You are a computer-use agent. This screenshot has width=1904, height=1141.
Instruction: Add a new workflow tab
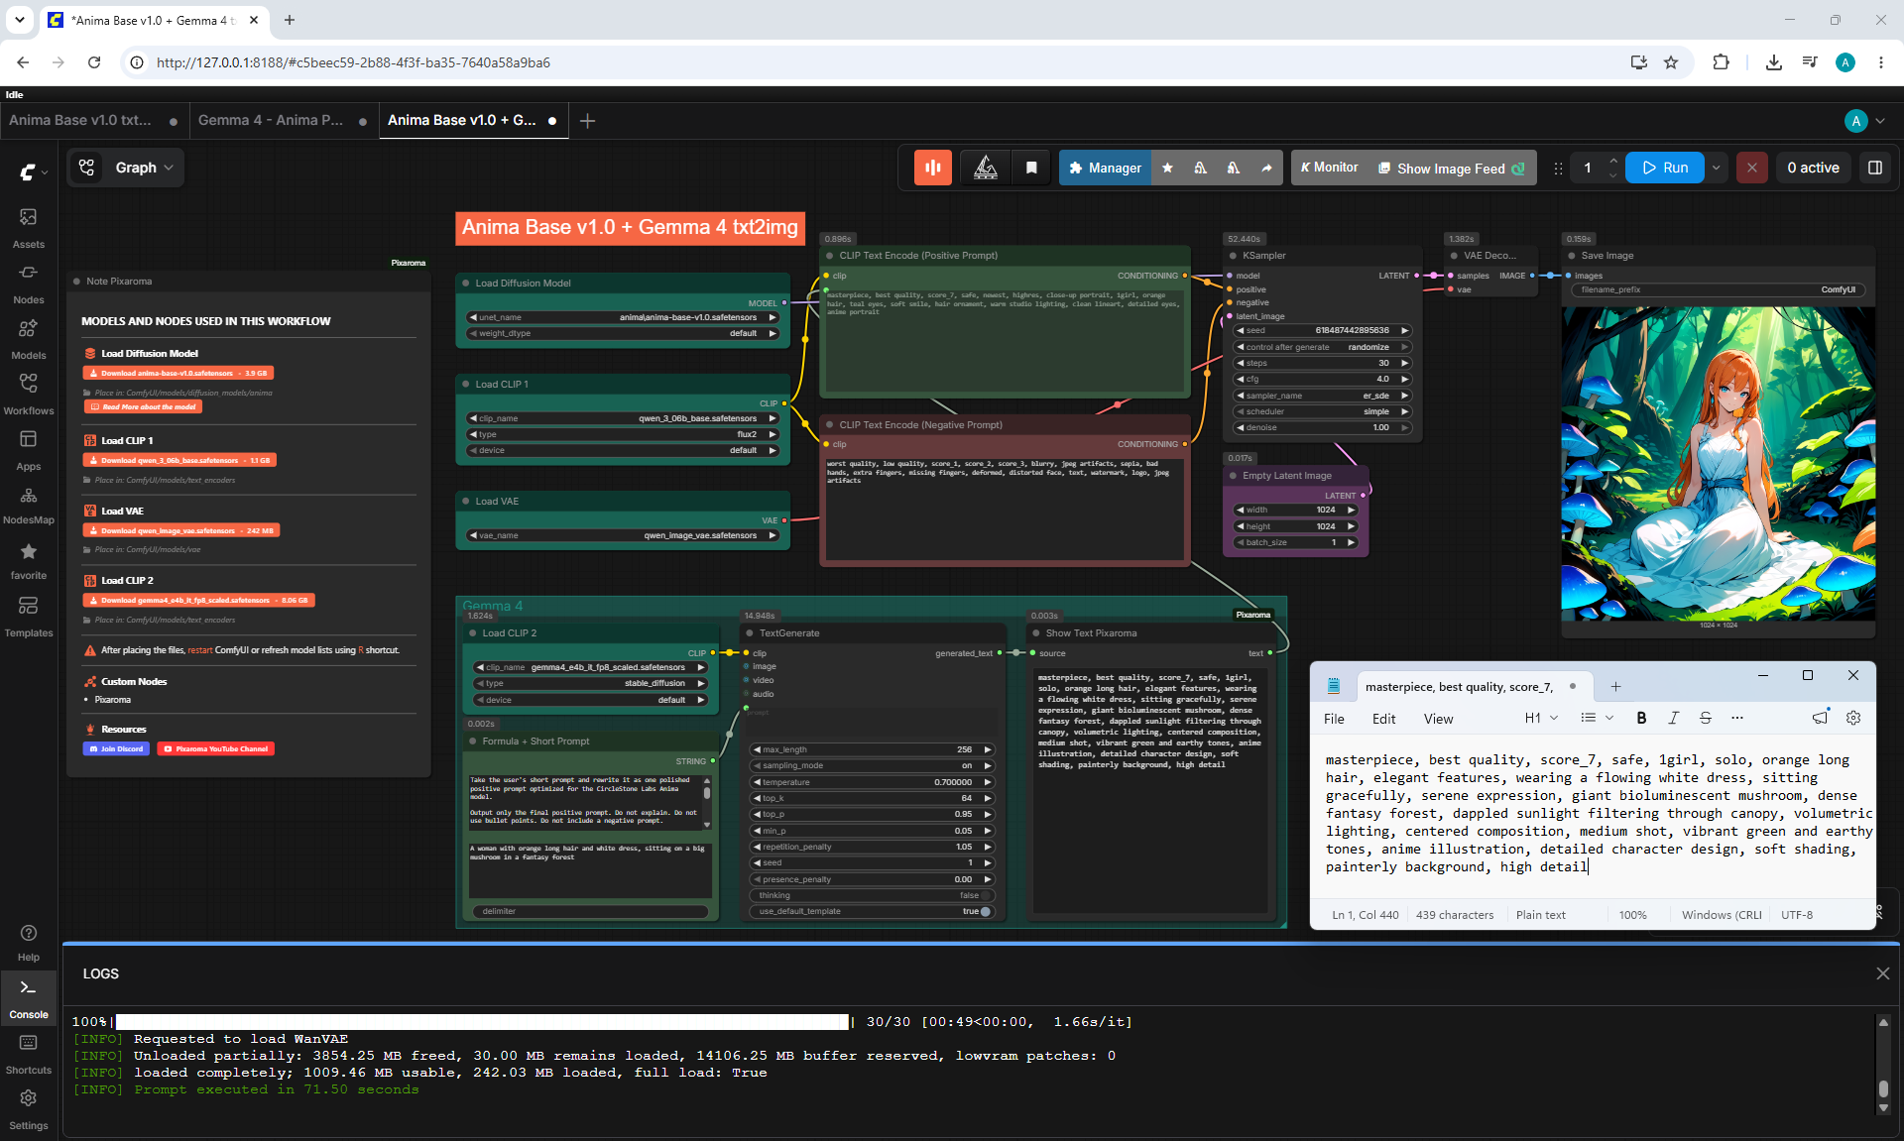587,121
